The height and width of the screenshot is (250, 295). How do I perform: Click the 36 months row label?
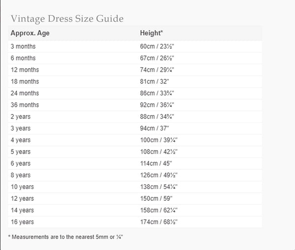pos(25,105)
